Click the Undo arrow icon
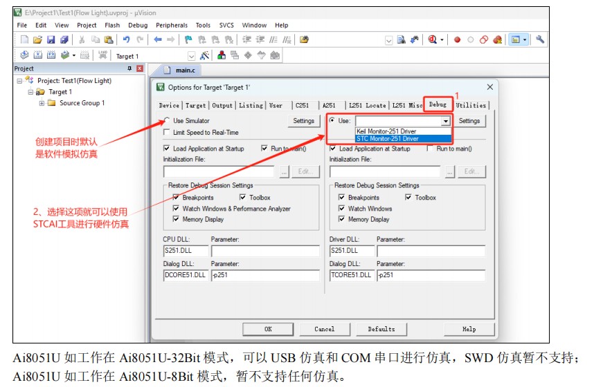Viewport: 594px width, 387px height. click(127, 40)
